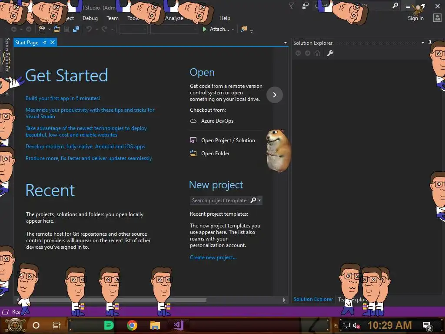Screen dimensions: 445x334
Task: Click the 'Create new project...' link
Action: [x=213, y=257]
